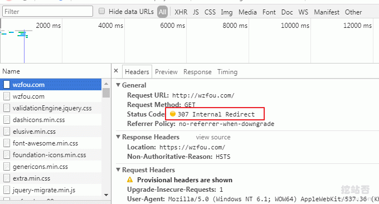Click the Request Method GET value
379x204 pixels.
point(189,105)
